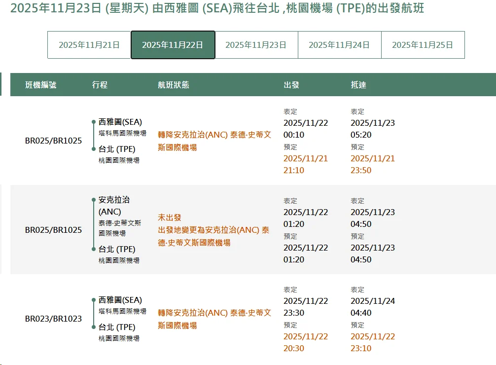This screenshot has width=496, height=365.
Task: Switch to the 2025年11月23日 date tab
Action: click(x=256, y=45)
